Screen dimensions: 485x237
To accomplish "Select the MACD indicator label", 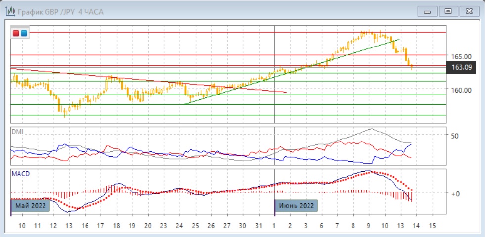I will tap(21, 174).
